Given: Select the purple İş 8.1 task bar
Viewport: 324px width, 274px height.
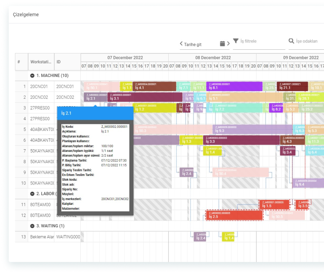Looking at the screenshot, I should coord(234,86).
